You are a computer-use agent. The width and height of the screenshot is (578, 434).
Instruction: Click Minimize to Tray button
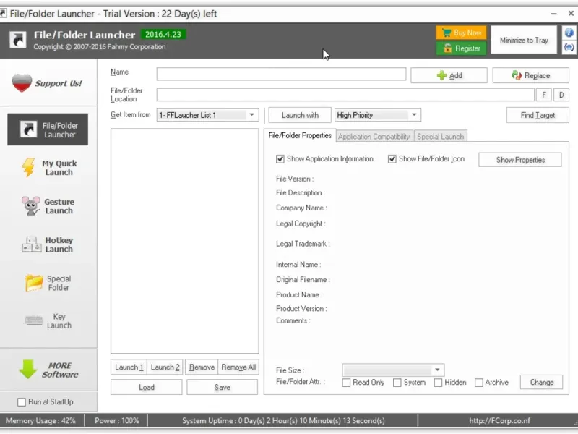click(524, 41)
